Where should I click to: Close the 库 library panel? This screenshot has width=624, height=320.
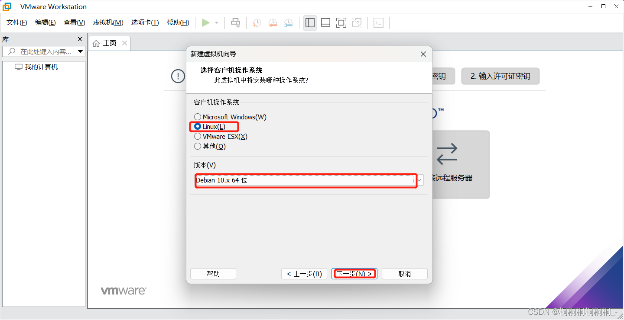pos(80,39)
